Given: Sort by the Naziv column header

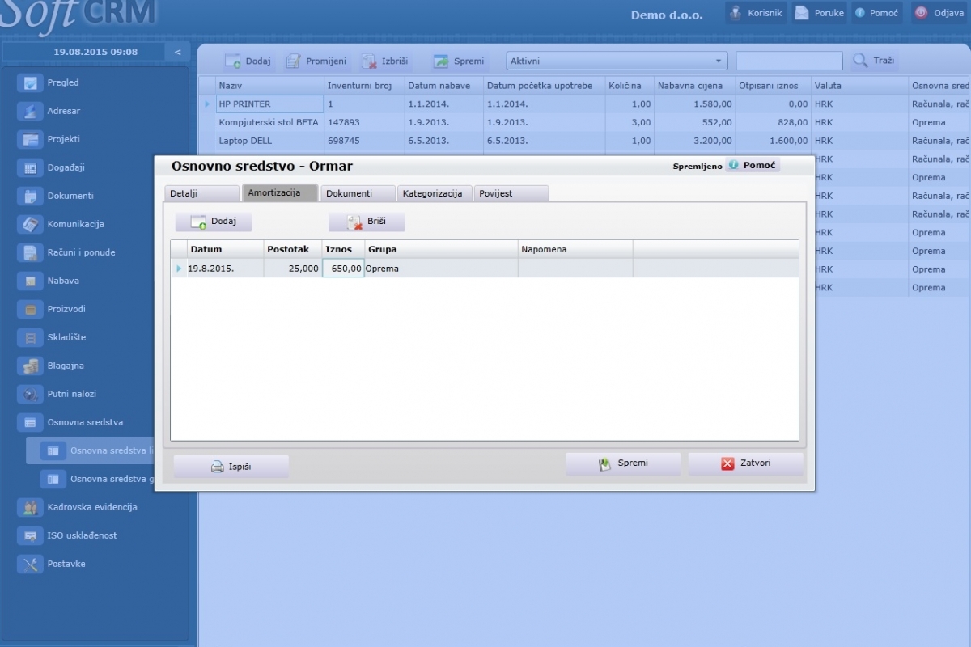Looking at the screenshot, I should (269, 86).
